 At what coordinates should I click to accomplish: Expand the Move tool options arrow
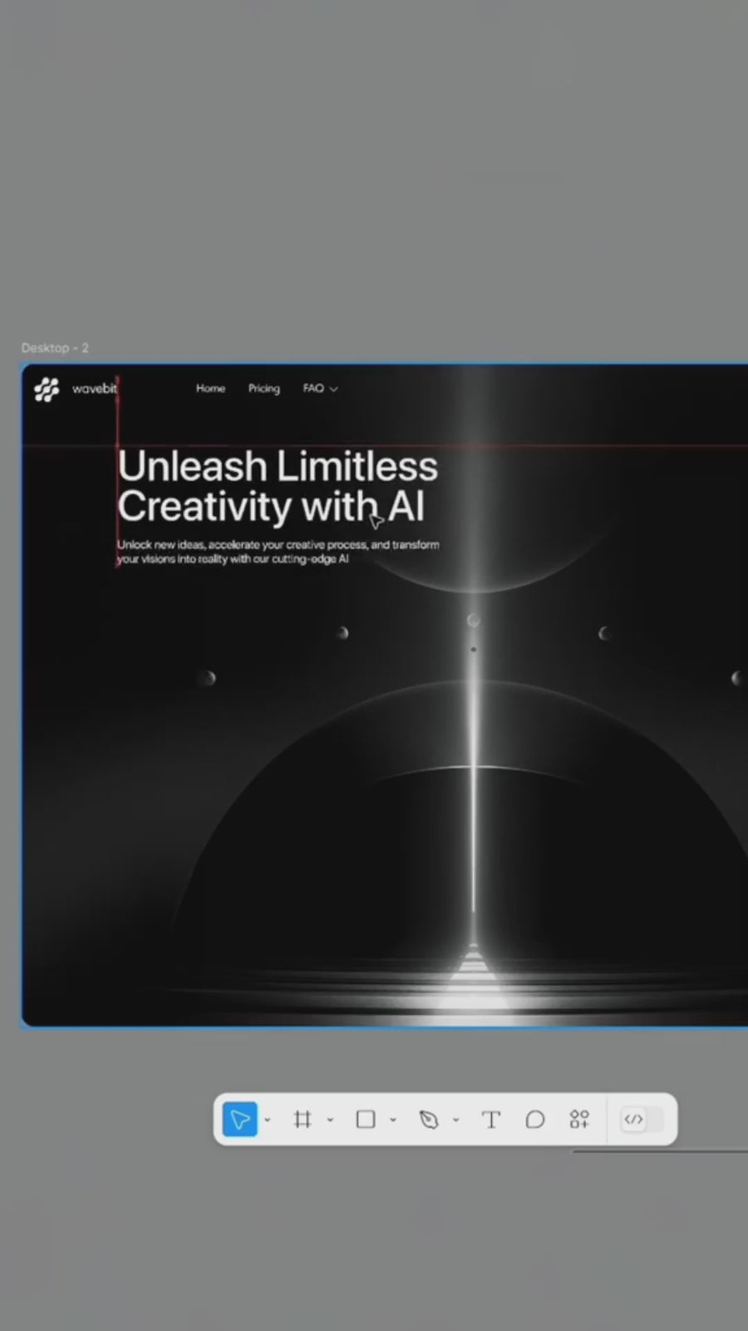[x=268, y=1121]
